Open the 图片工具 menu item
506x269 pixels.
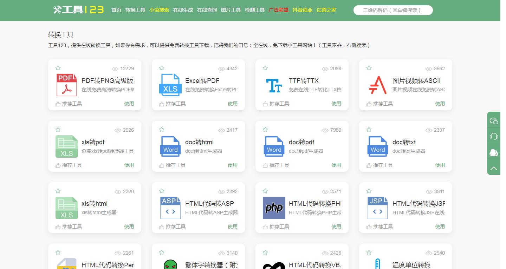click(x=231, y=10)
